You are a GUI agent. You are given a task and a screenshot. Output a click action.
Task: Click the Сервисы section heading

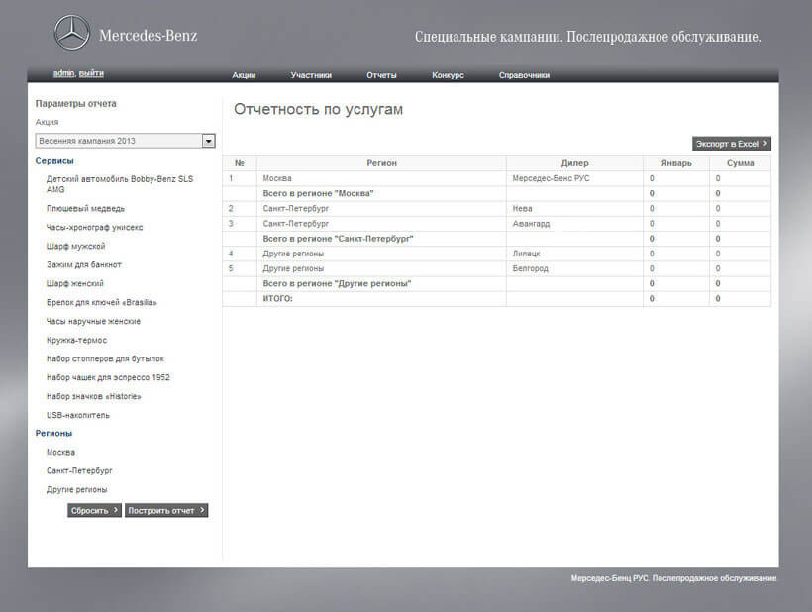coord(54,161)
